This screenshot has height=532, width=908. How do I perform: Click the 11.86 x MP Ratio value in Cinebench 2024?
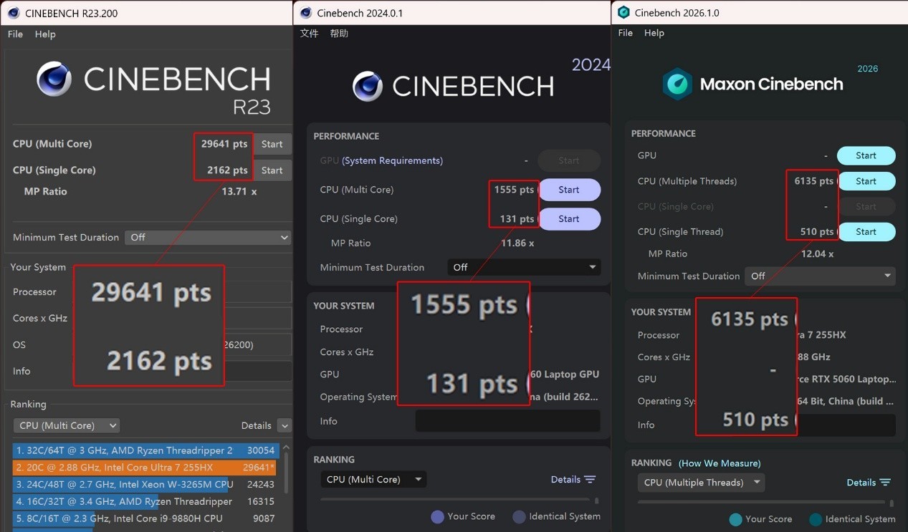tap(517, 243)
